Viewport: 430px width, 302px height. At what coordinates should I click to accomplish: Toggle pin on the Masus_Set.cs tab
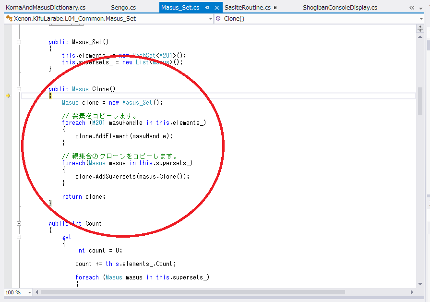[x=207, y=8]
